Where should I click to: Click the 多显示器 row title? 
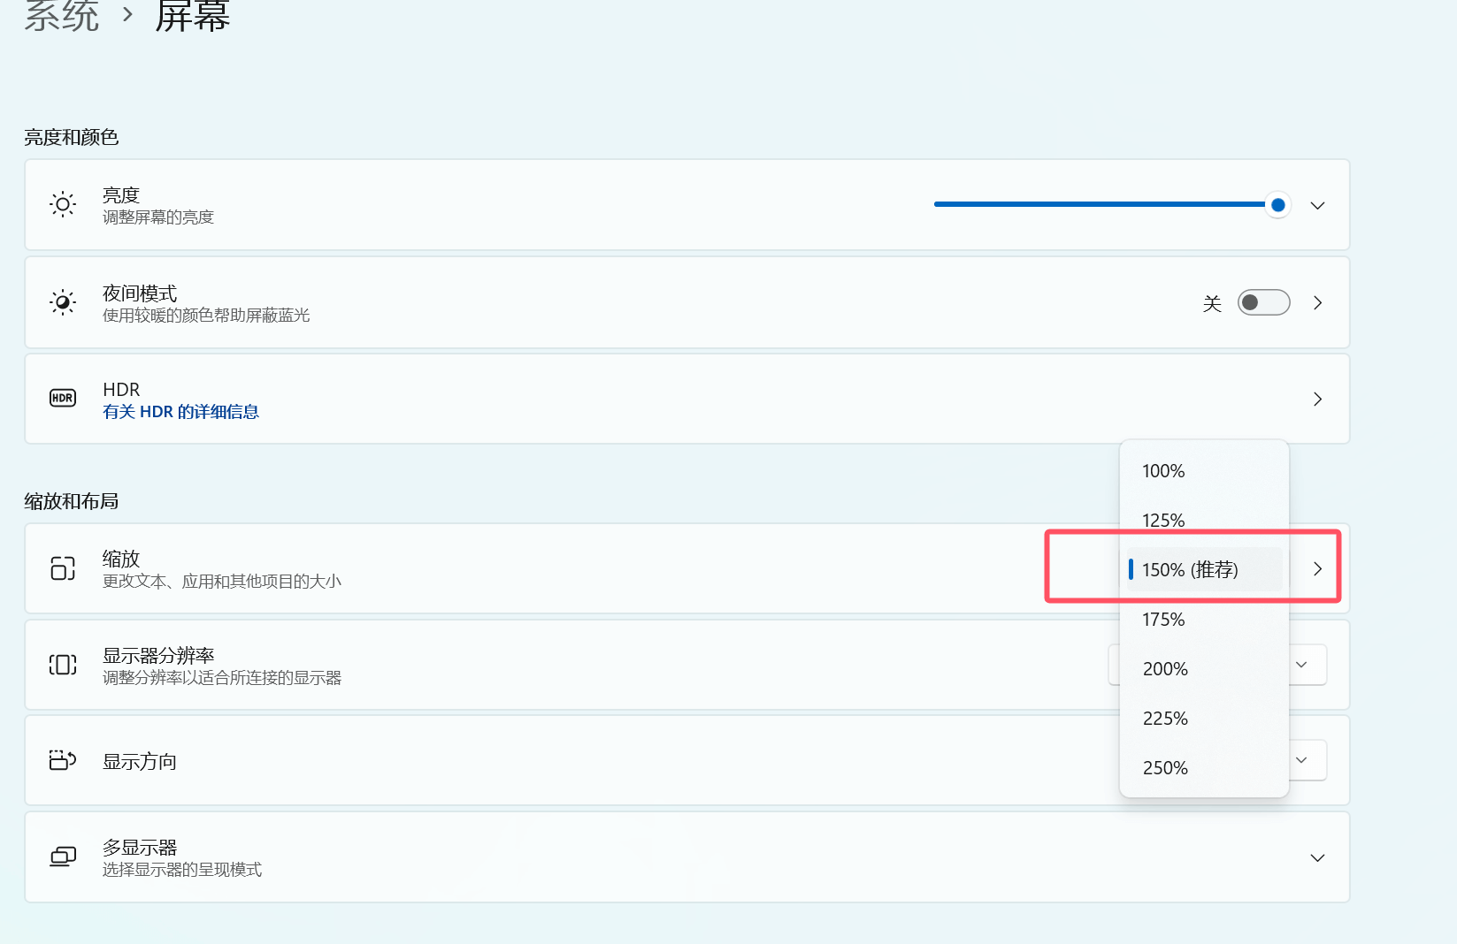pyautogui.click(x=140, y=848)
